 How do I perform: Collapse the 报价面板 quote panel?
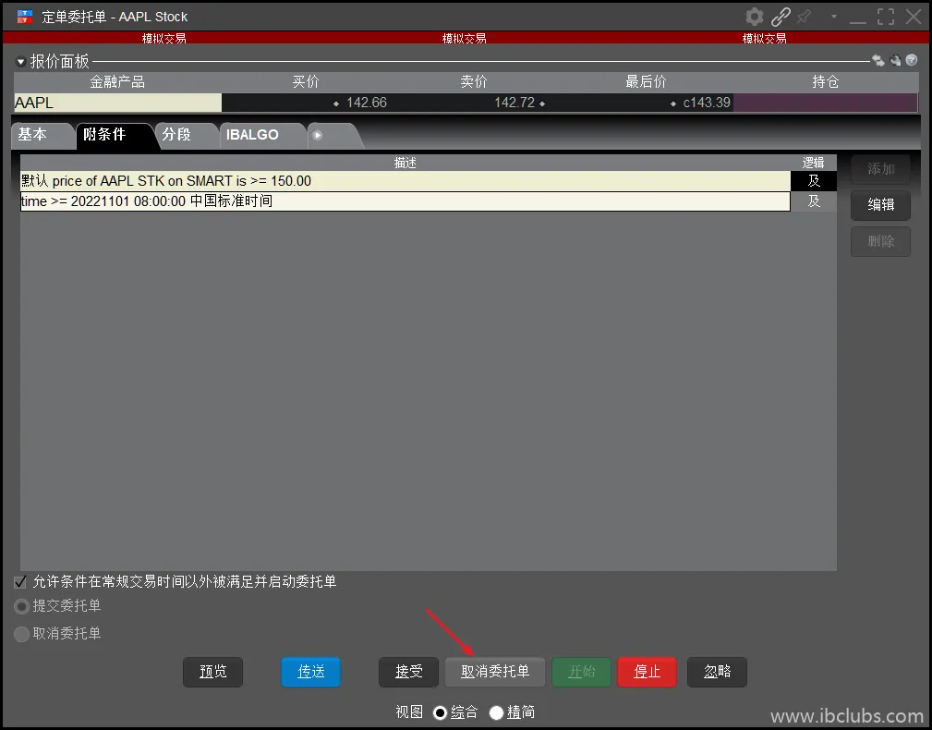click(20, 62)
